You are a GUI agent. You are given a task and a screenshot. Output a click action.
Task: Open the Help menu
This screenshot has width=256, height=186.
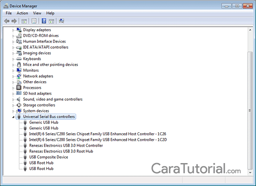coord(50,13)
